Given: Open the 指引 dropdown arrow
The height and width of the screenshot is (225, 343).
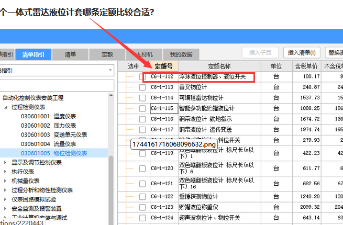Looking at the screenshot, I should point(109,70).
